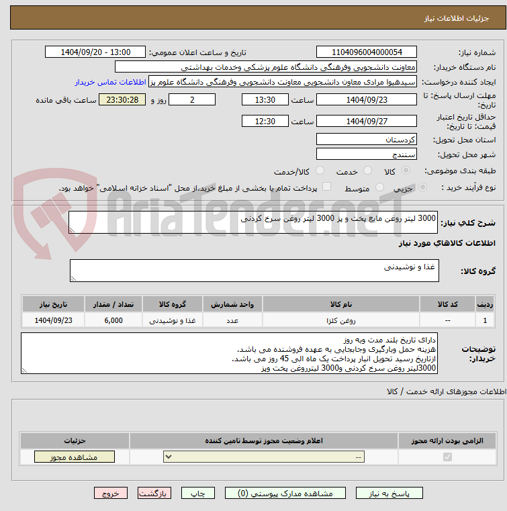Click the اطلاعات کالاهای مورد نیاز heading
507x511 pixels.
click(447, 243)
